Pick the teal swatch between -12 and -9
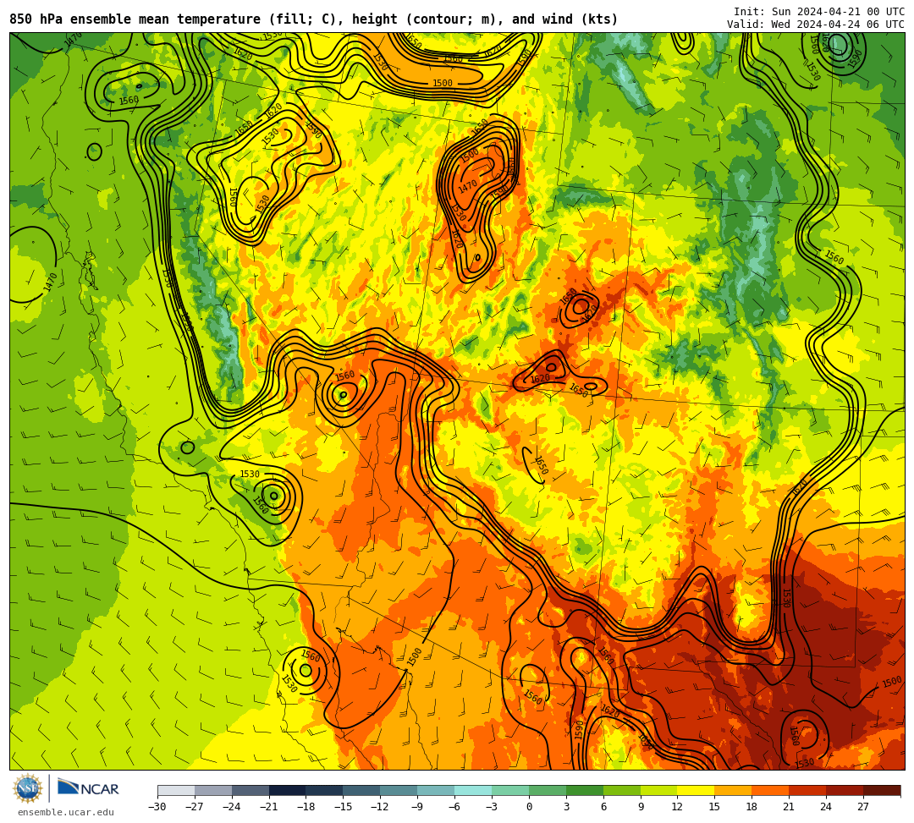 tap(399, 790)
